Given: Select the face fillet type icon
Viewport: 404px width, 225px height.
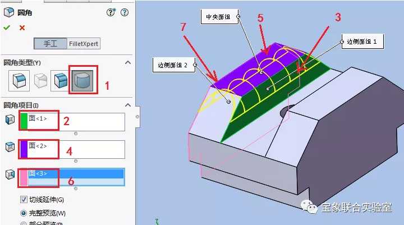Looking at the screenshot, I should tap(61, 81).
